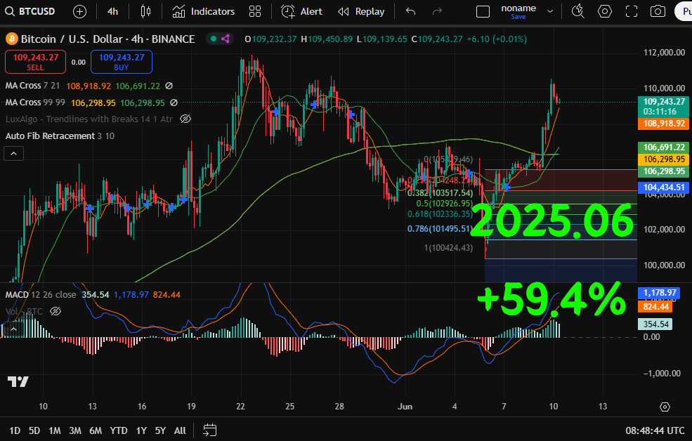Open the Indicators dialog
Viewport: 692px width, 441px height.
(204, 11)
